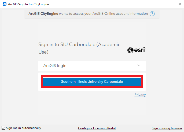This screenshot has height=132, width=184.
Task: Choose the Sign in using browser link
Action: [x=167, y=128]
